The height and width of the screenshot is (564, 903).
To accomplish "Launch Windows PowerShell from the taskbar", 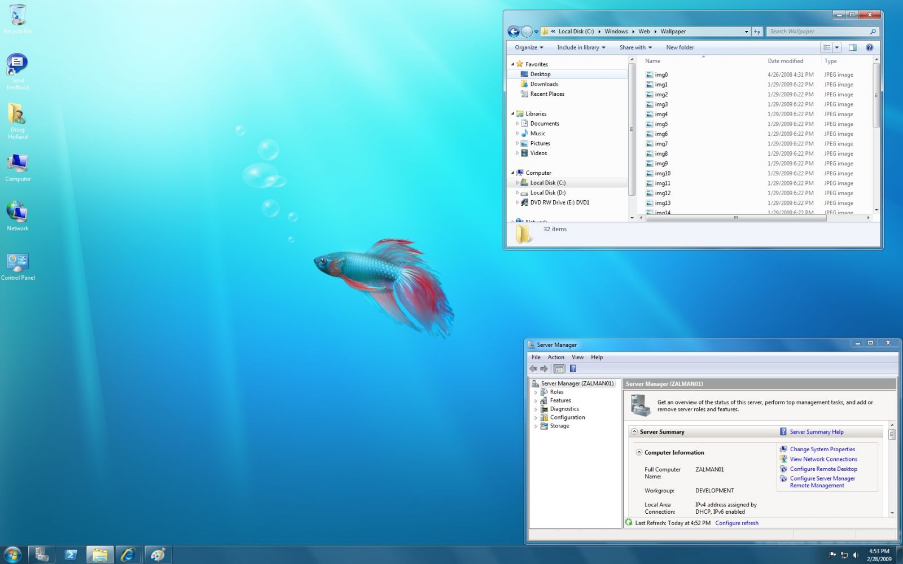I will [71, 554].
